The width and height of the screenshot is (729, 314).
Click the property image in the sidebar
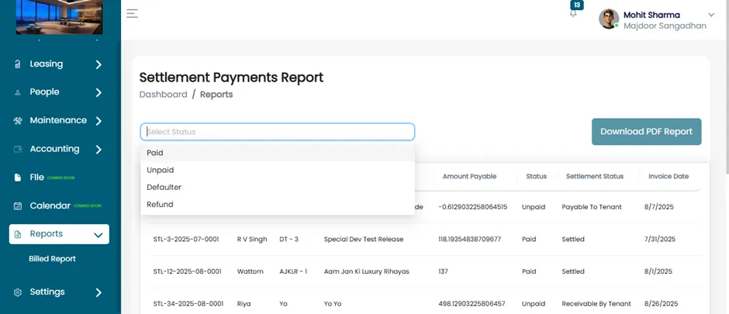click(59, 17)
